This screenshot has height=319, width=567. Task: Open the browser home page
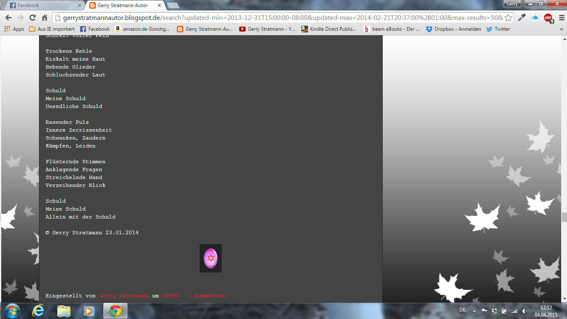click(45, 18)
